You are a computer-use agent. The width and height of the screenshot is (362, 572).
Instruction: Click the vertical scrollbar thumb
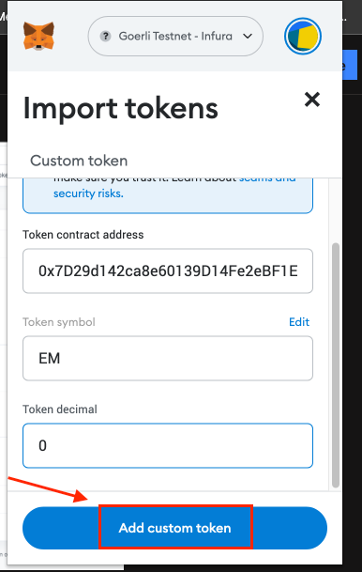[336, 365]
